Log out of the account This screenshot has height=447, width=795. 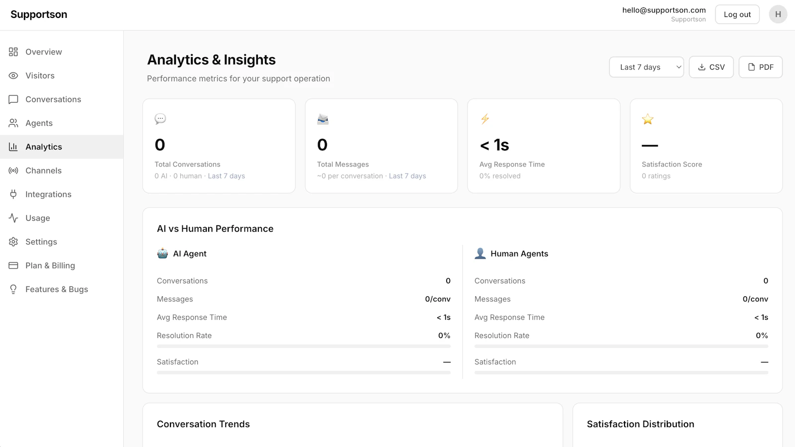[737, 14]
